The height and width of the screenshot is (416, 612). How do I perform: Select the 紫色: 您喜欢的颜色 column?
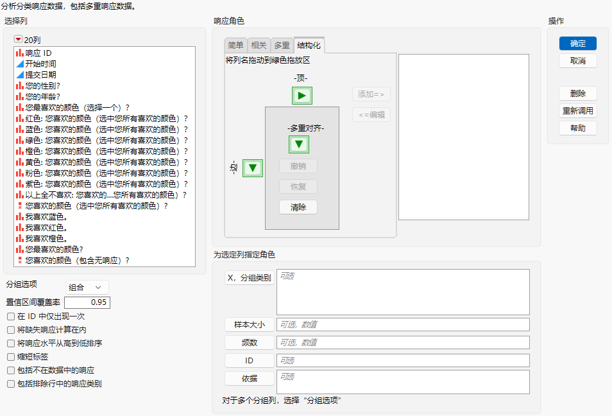(x=105, y=184)
